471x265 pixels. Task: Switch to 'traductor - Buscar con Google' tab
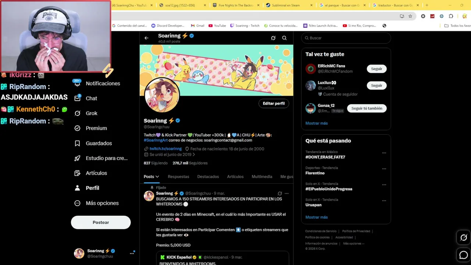coord(395,5)
